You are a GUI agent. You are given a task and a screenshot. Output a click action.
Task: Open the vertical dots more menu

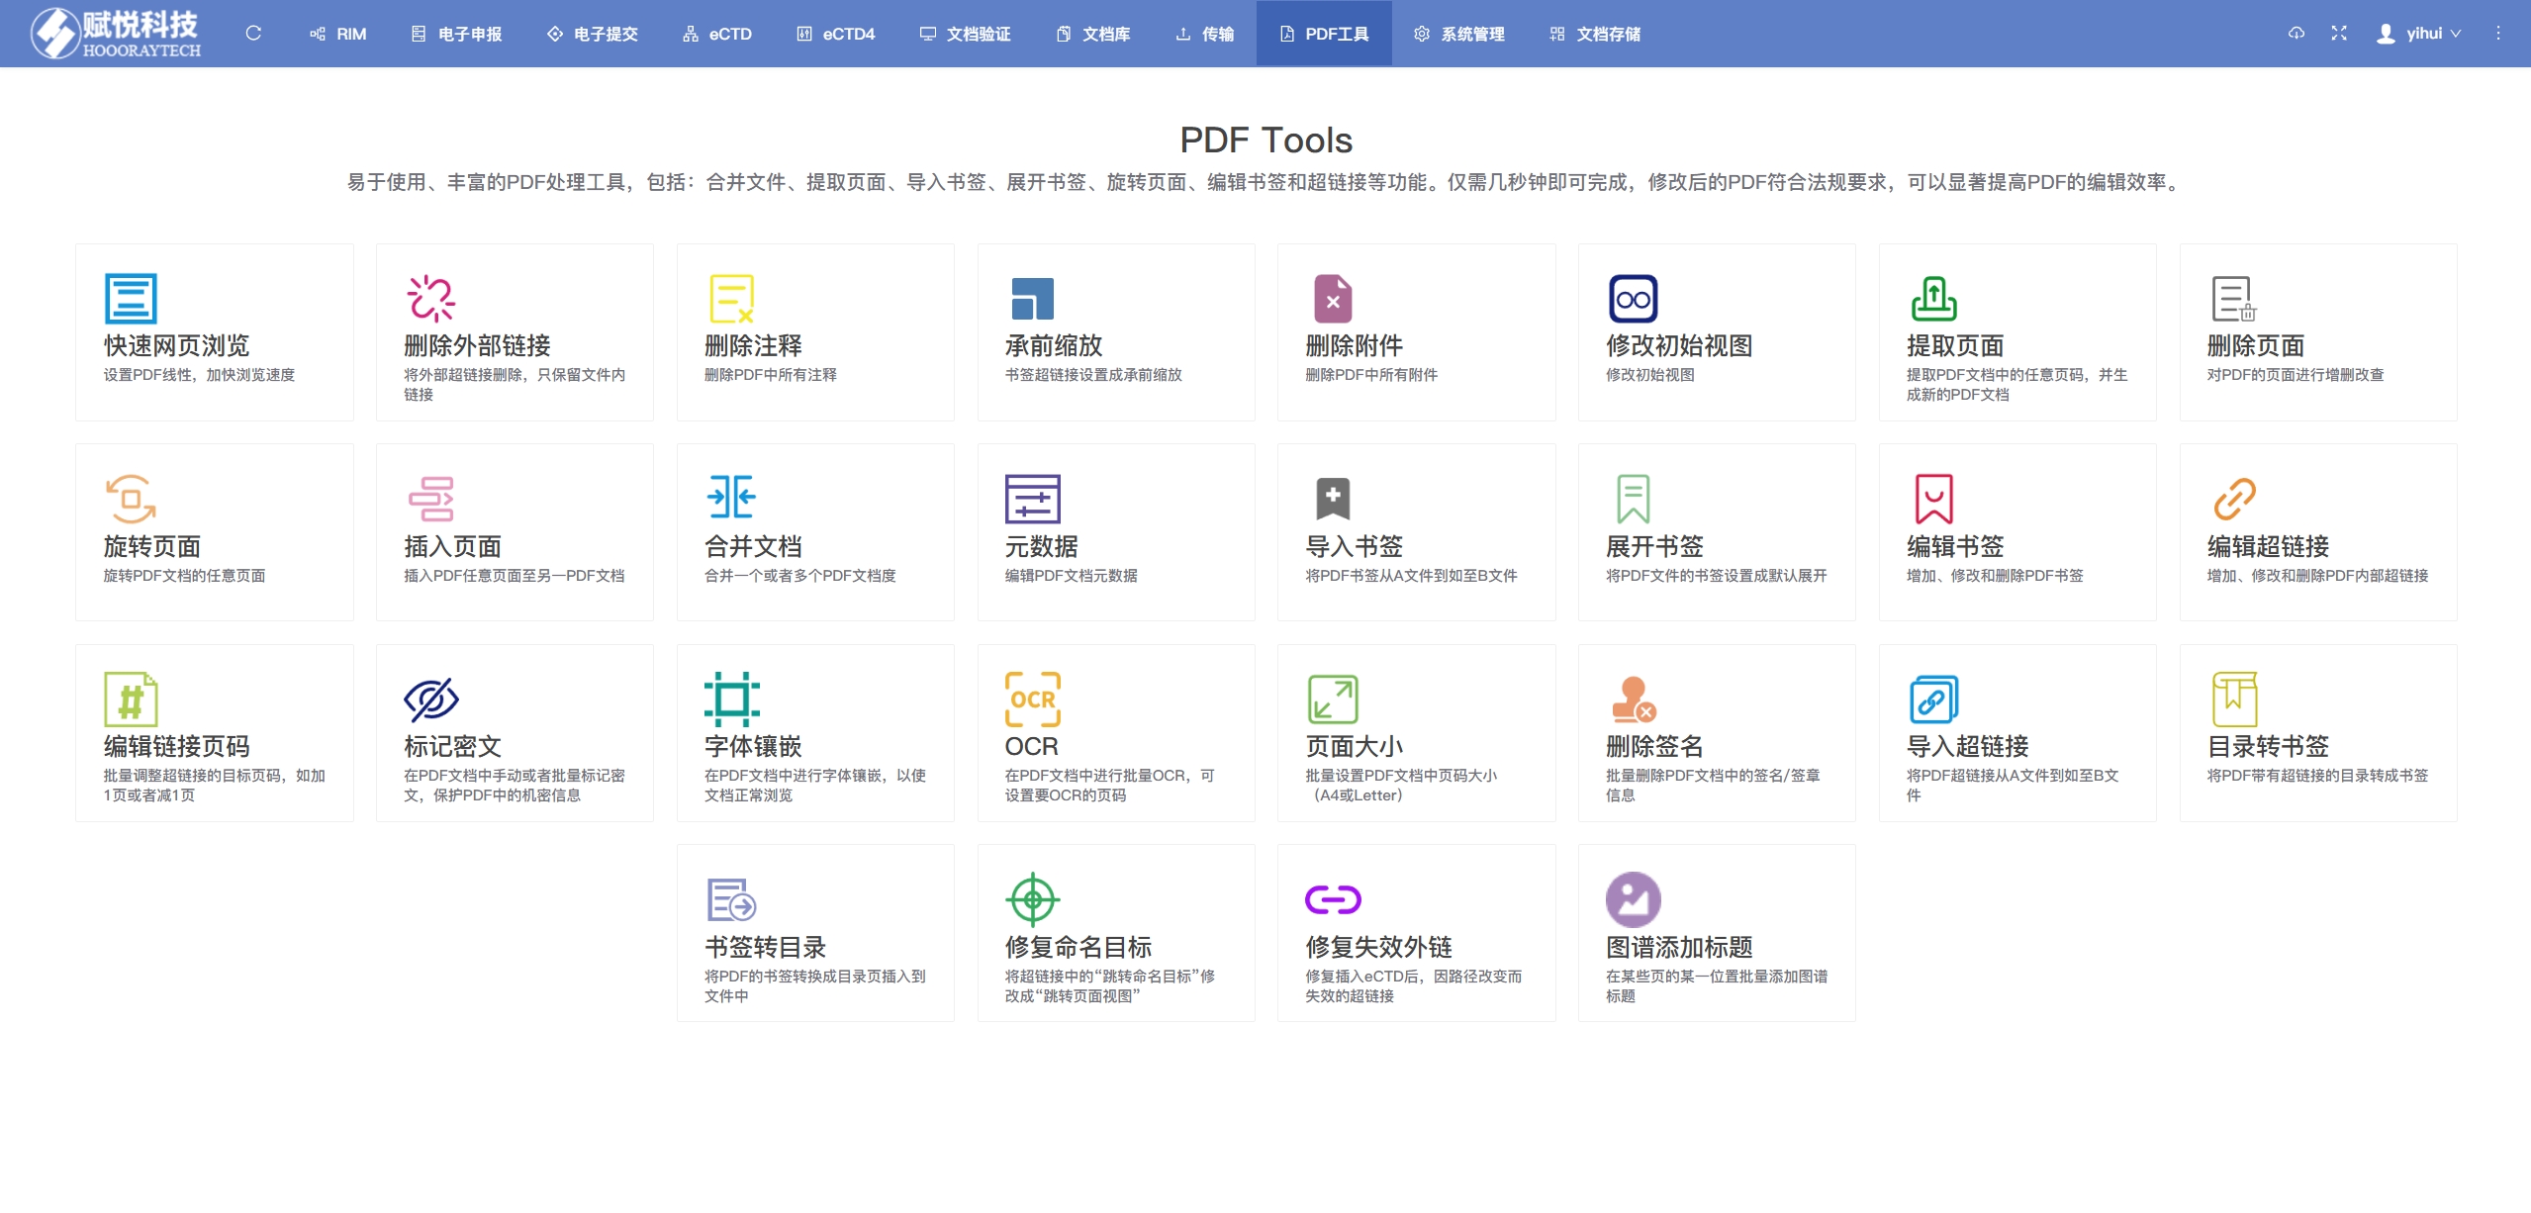tap(2498, 34)
